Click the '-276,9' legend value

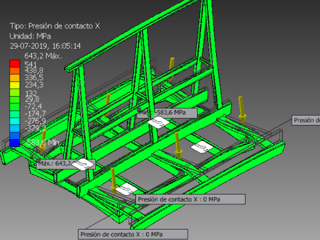pyautogui.click(x=35, y=121)
